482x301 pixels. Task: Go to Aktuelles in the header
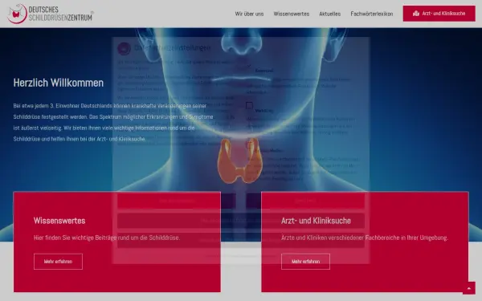[330, 14]
